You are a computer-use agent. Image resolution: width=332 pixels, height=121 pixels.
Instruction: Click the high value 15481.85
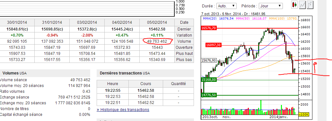click(122, 54)
